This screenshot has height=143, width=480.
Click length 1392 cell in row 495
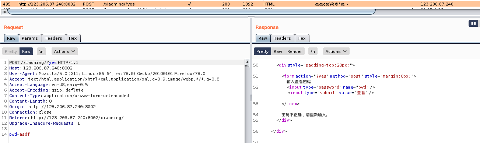pyautogui.click(x=248, y=4)
